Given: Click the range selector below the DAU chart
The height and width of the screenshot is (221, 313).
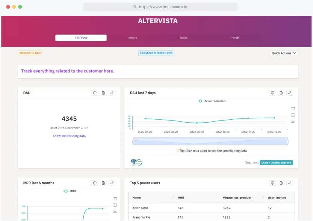Looking at the screenshot, I should 210,141.
